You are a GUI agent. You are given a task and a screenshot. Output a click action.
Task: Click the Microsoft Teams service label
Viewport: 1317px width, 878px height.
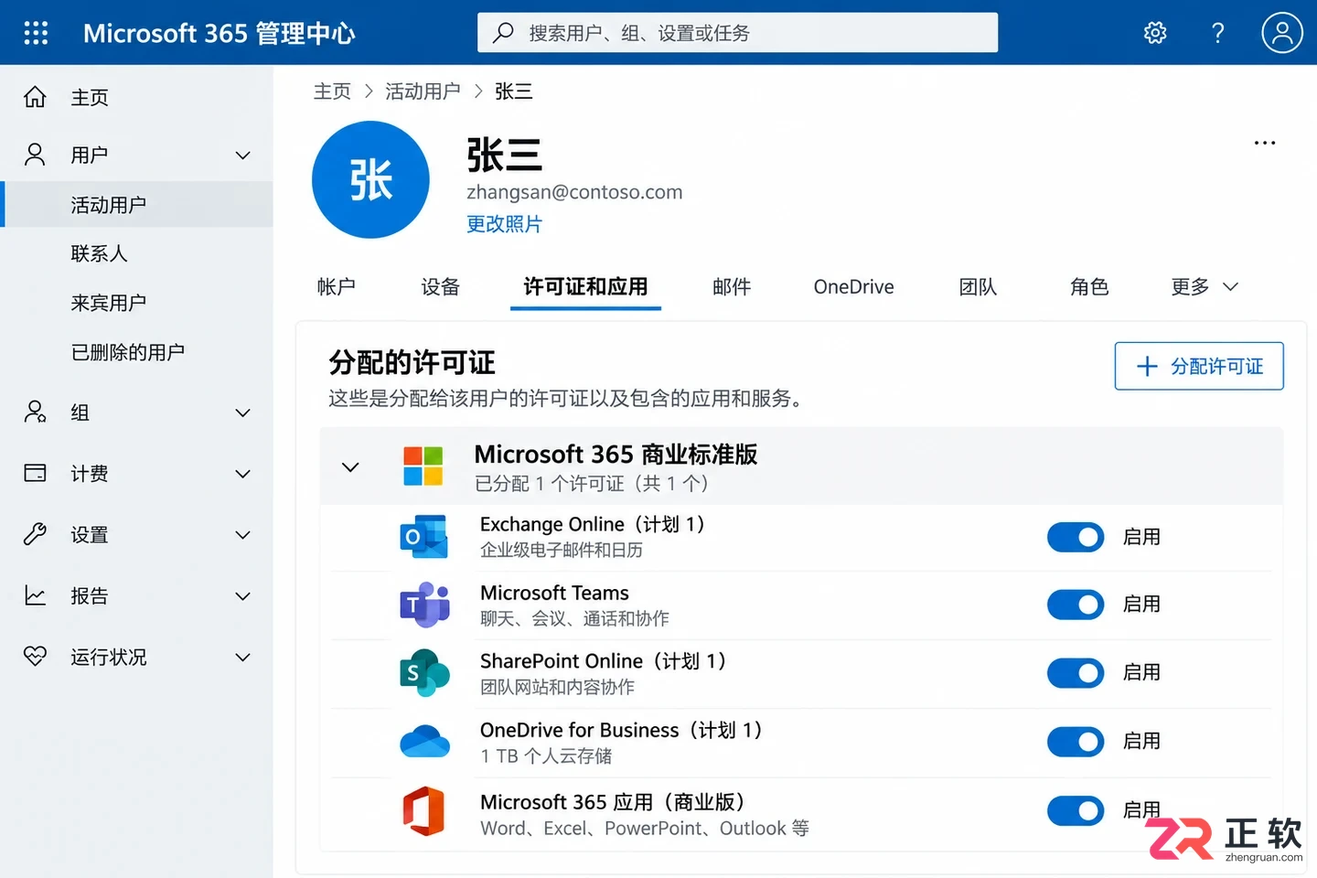[x=554, y=593]
